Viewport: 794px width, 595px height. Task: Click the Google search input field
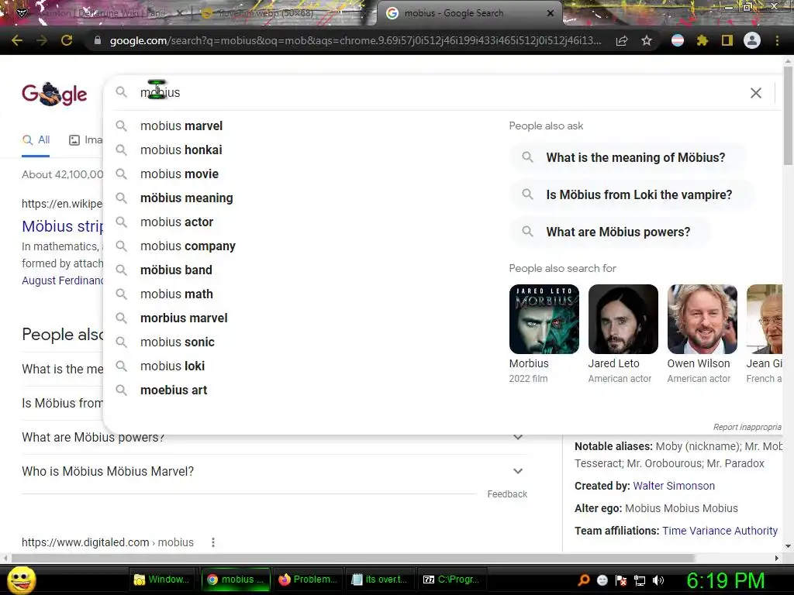[x=436, y=93]
